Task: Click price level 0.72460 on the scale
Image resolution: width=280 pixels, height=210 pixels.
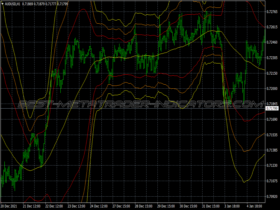Action: coord(272,42)
